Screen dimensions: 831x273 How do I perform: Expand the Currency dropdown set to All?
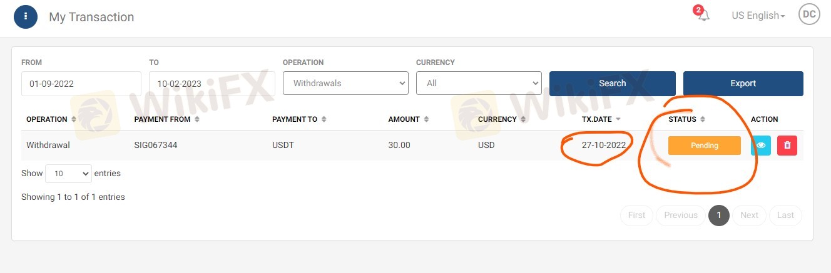click(479, 83)
